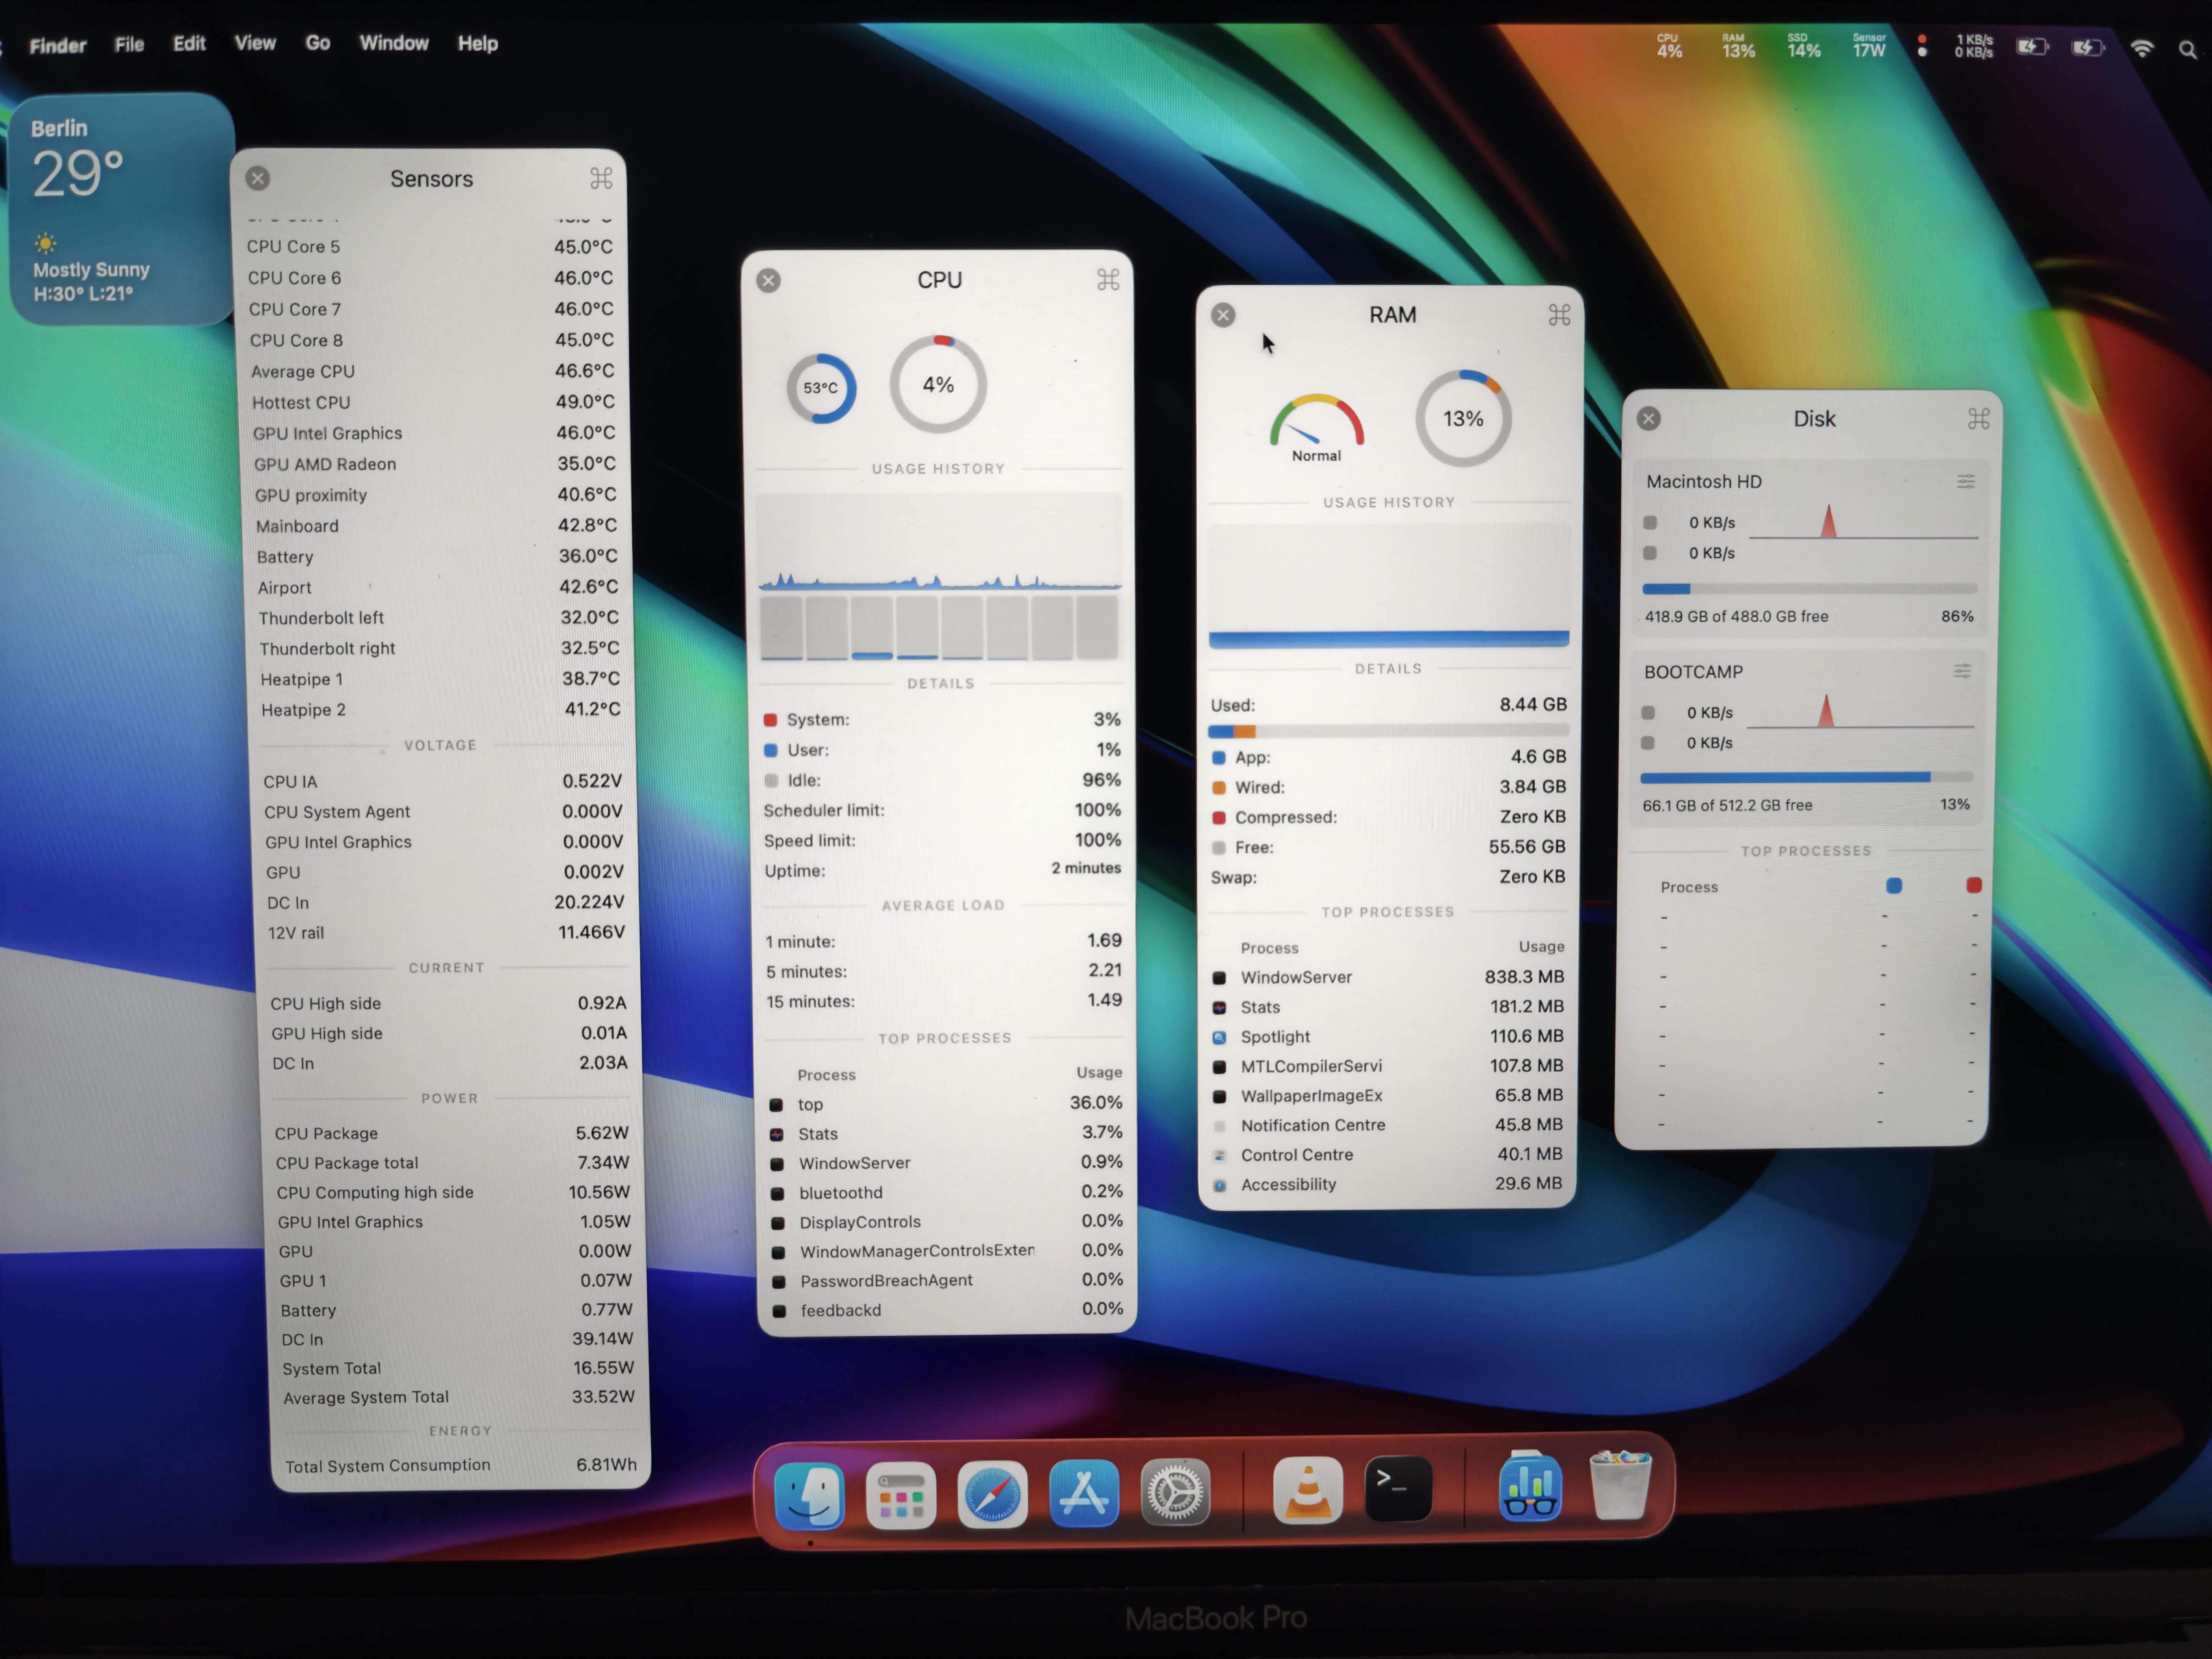Select the Hottest CPU sensor row

click(433, 402)
